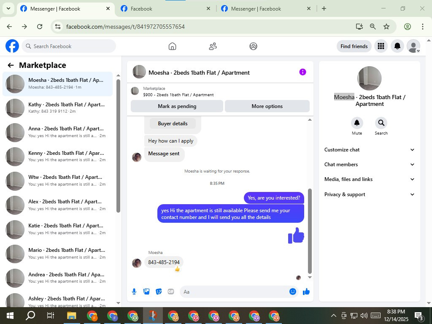This screenshot has height=324, width=432.
Task: Click the More options button
Action: click(267, 106)
